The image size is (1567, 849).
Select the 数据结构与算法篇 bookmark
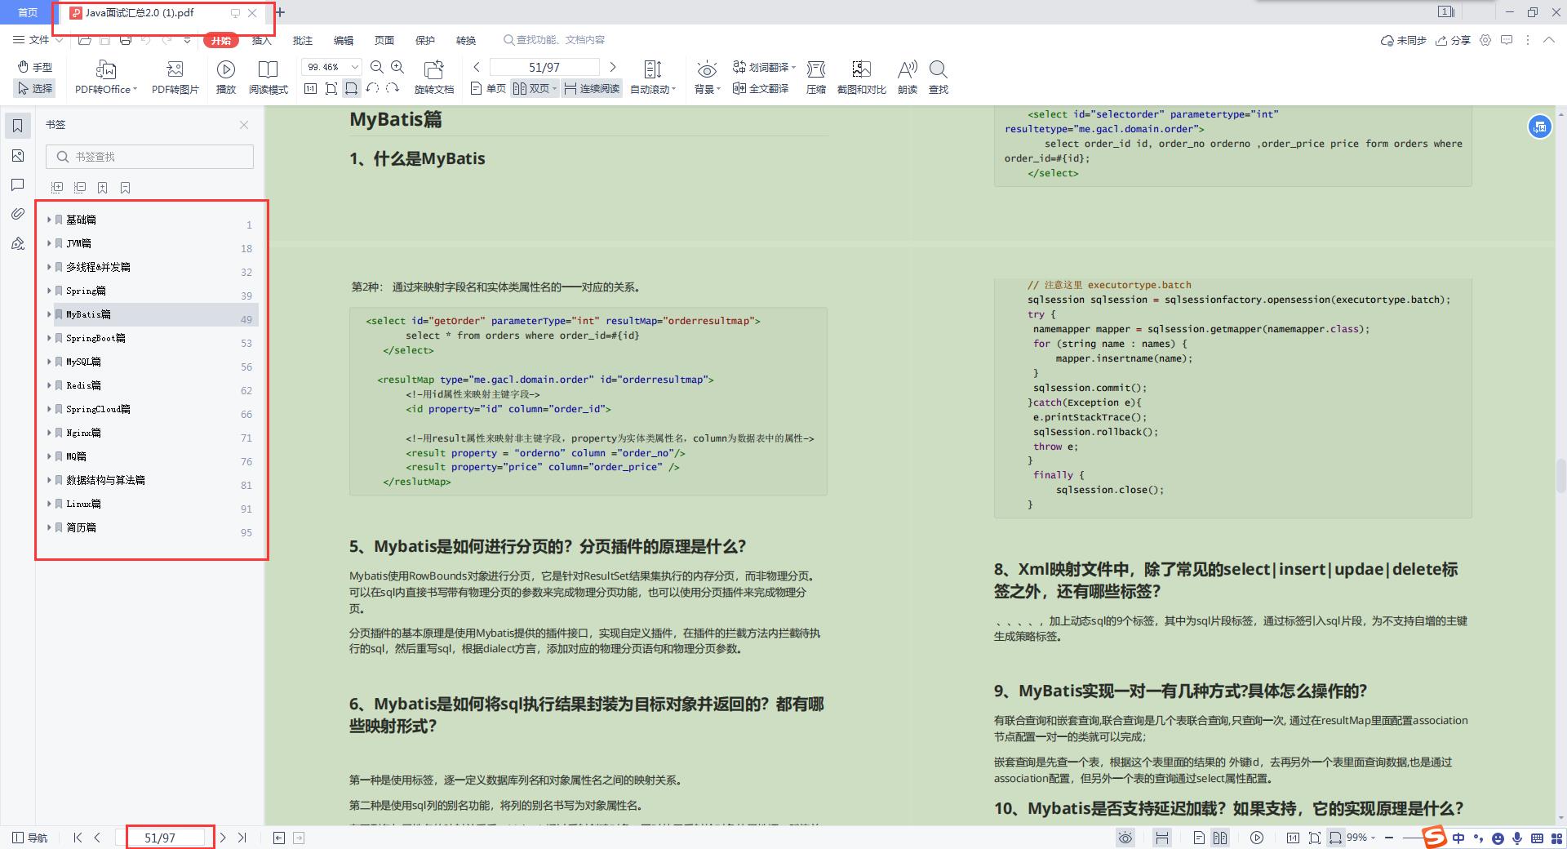(105, 480)
